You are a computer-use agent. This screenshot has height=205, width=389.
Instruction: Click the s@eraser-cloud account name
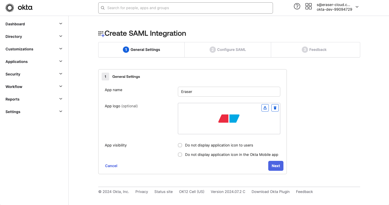[x=333, y=5]
